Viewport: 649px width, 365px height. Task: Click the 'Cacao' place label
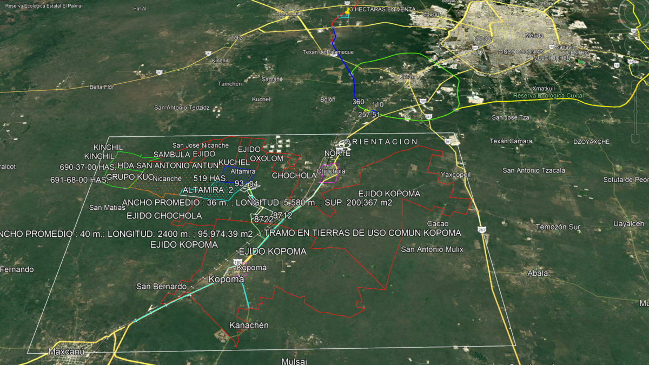tap(438, 223)
